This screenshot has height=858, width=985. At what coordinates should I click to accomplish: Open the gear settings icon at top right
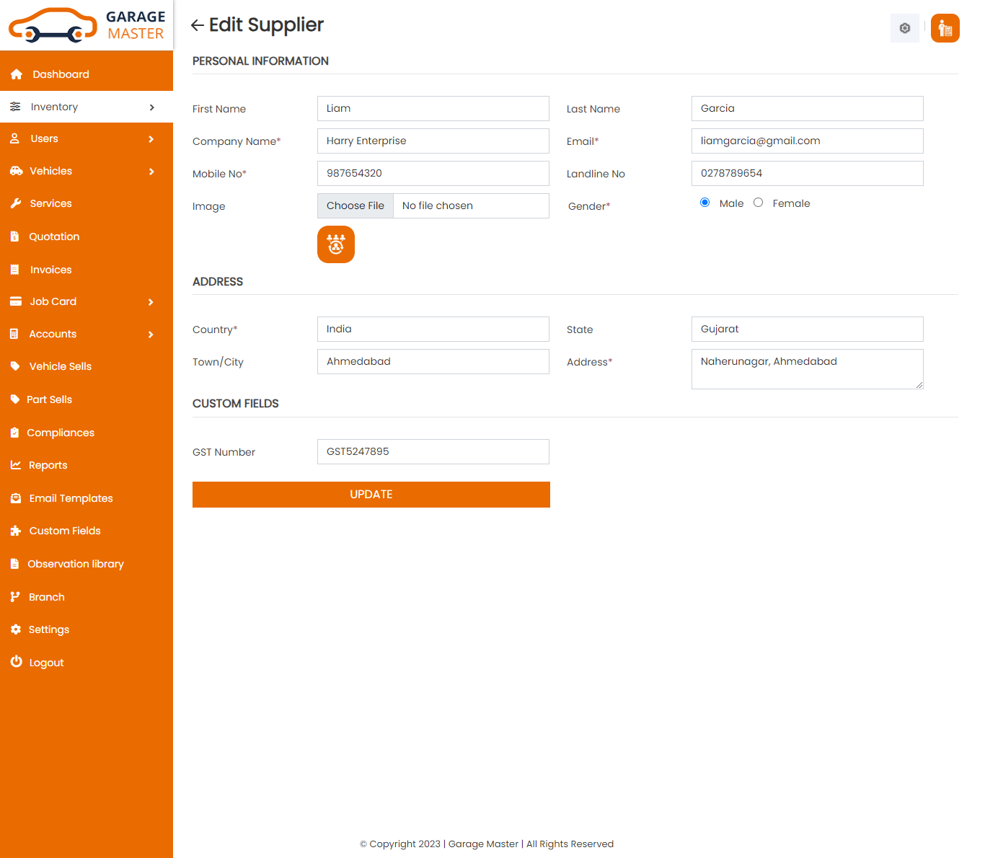tap(904, 29)
